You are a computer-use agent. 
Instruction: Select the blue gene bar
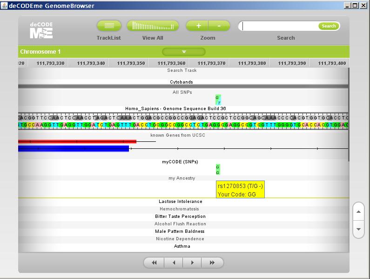(x=74, y=148)
